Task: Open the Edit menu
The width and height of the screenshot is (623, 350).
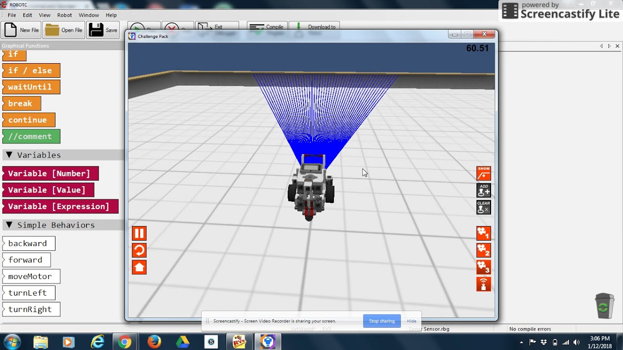Action: [27, 15]
